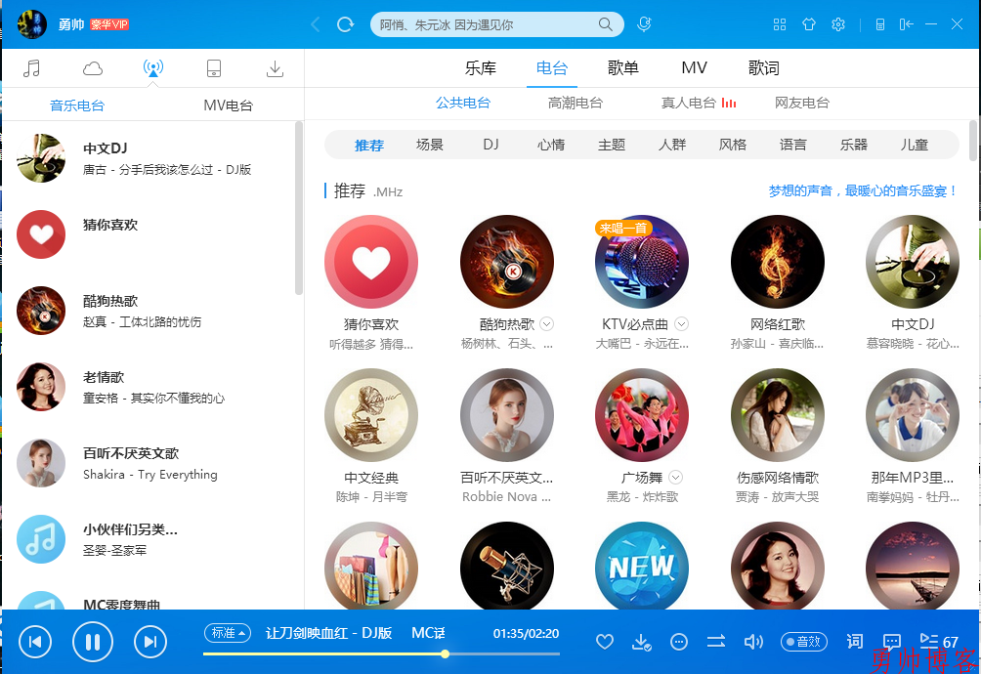The height and width of the screenshot is (674, 981).
Task: Toggle the playback loop mode icon
Action: (x=716, y=642)
